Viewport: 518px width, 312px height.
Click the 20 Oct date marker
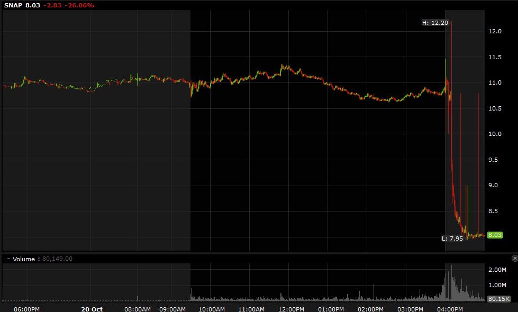[x=92, y=309]
